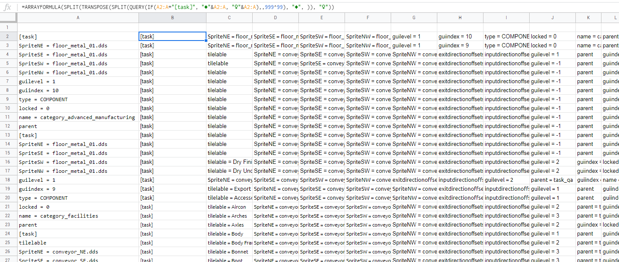
Task: Select column J header
Action: pos(552,17)
